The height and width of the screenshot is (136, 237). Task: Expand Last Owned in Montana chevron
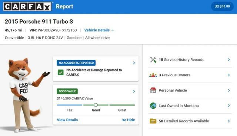pos(229,106)
